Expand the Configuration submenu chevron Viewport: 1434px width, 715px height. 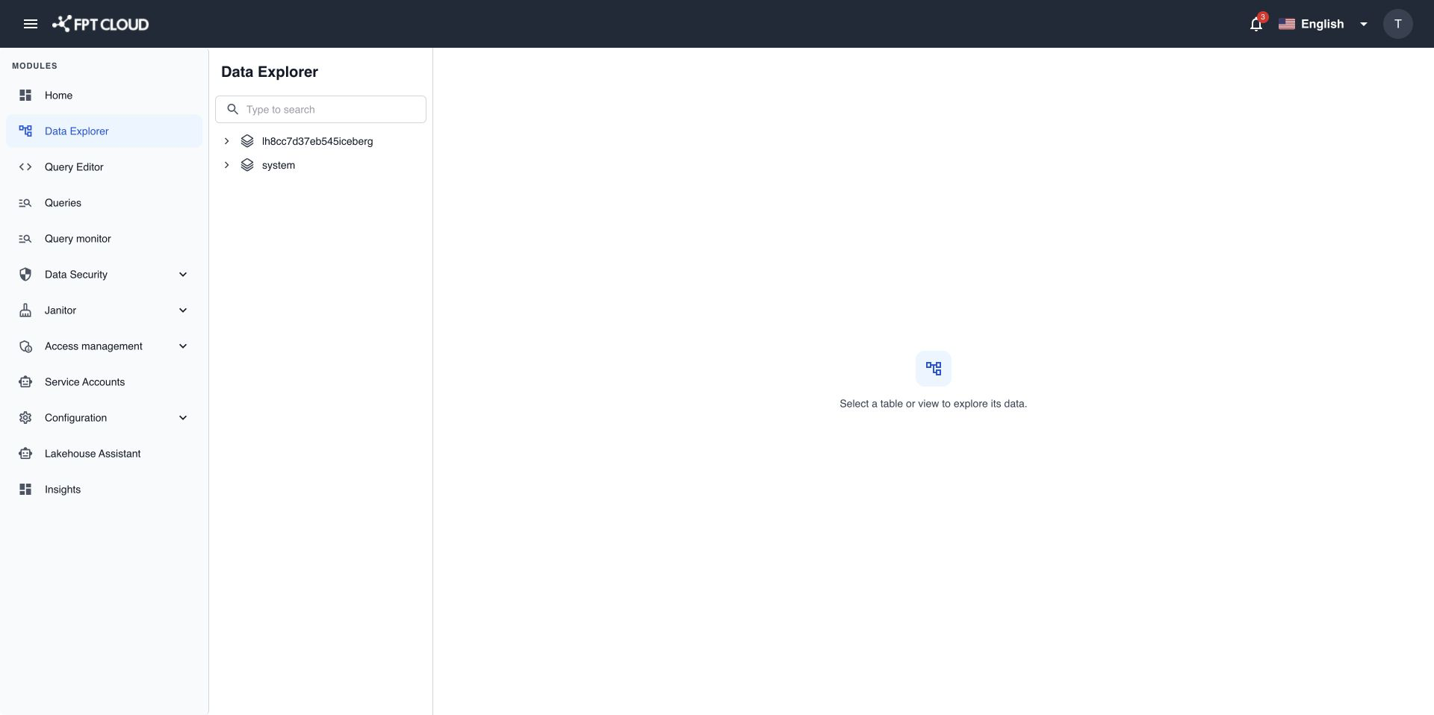click(183, 418)
